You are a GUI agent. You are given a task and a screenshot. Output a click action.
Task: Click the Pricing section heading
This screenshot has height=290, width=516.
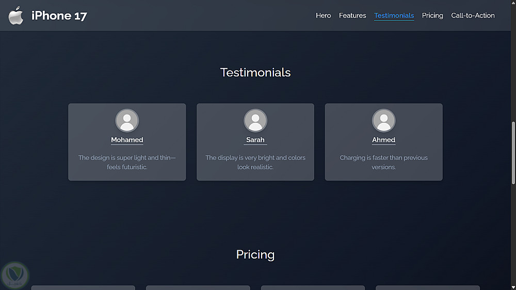point(255,254)
